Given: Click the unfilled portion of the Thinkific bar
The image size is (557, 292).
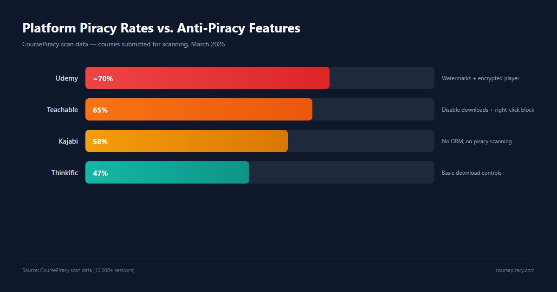Looking at the screenshot, I should click(x=342, y=172).
